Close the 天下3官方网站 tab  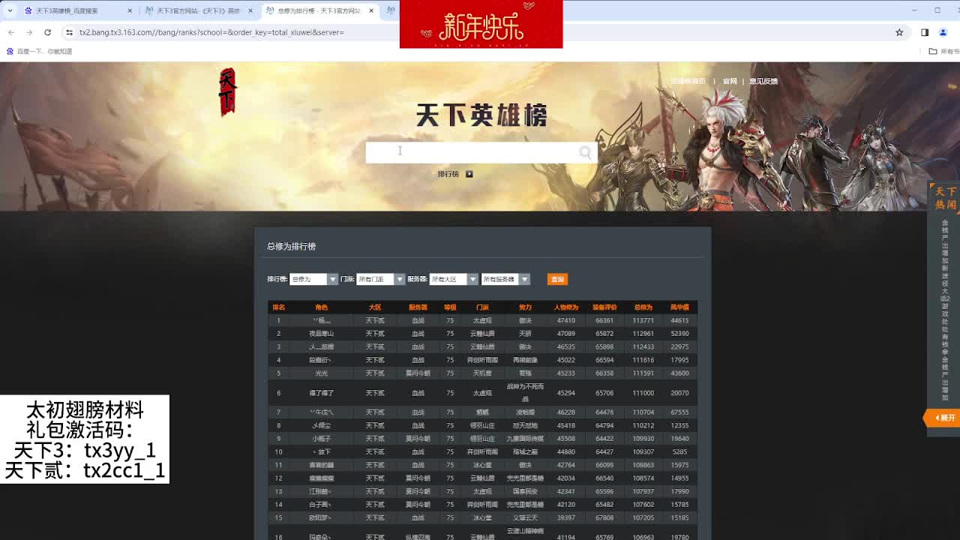(250, 10)
